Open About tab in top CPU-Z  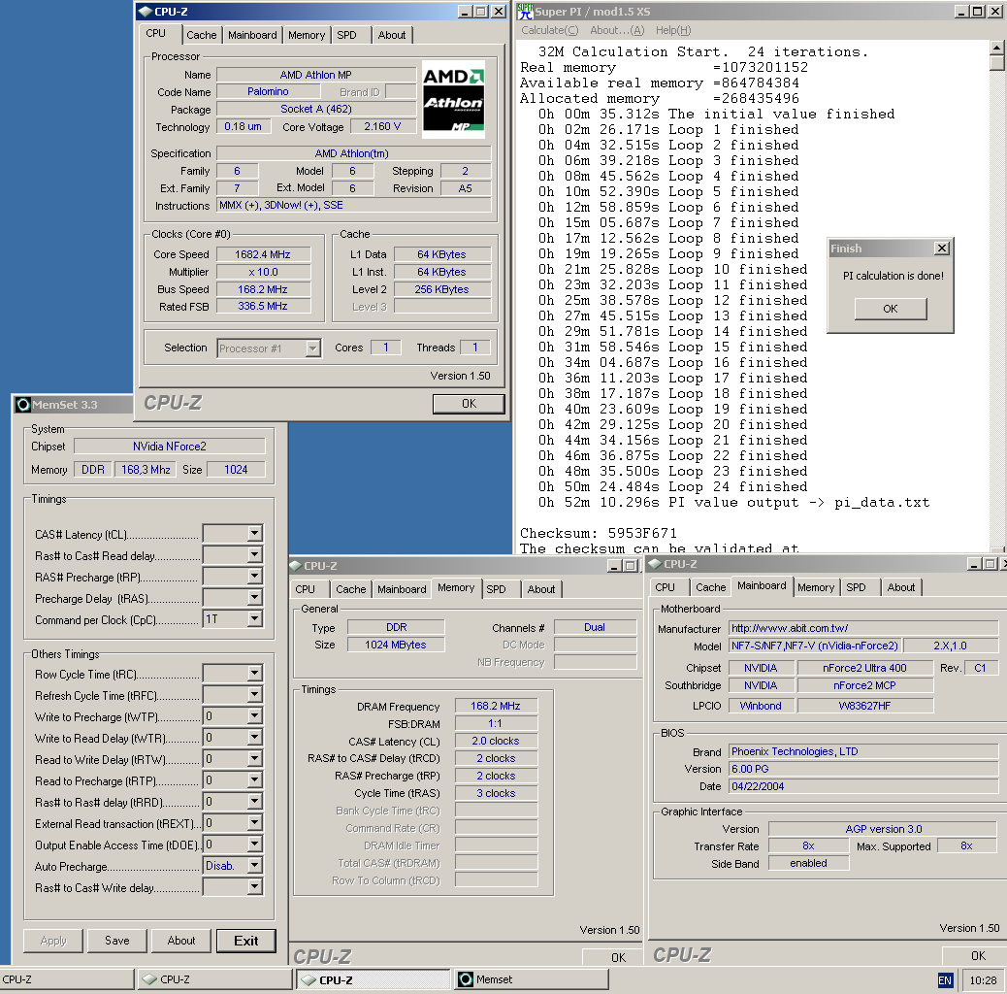coord(392,35)
